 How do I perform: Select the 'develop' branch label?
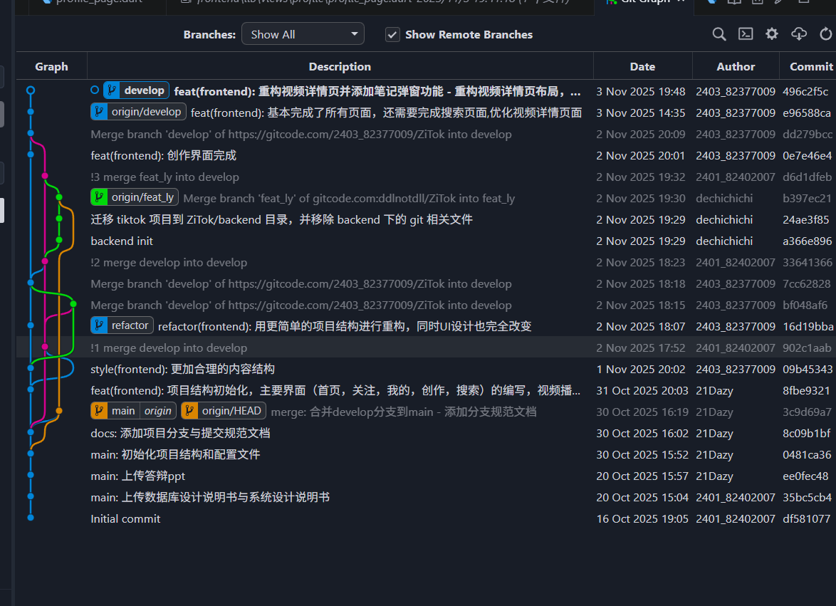137,90
